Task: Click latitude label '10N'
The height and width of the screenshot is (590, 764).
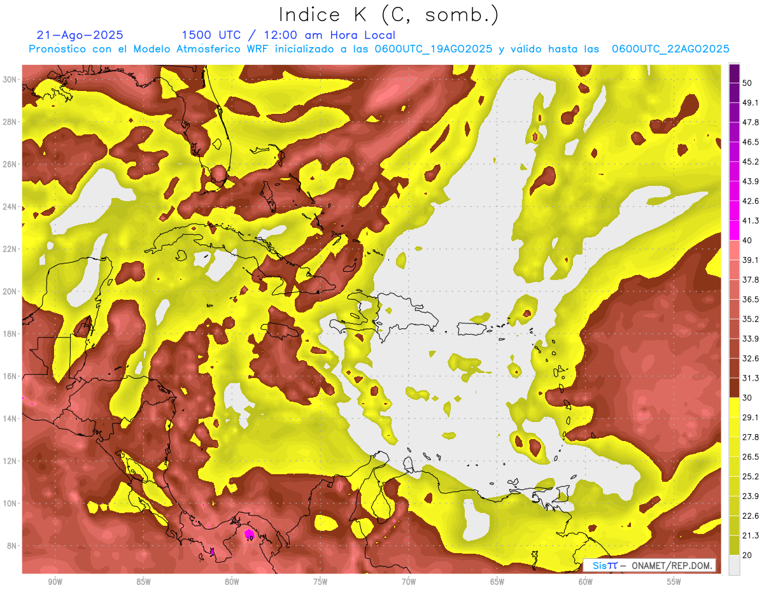Action: click(x=11, y=503)
